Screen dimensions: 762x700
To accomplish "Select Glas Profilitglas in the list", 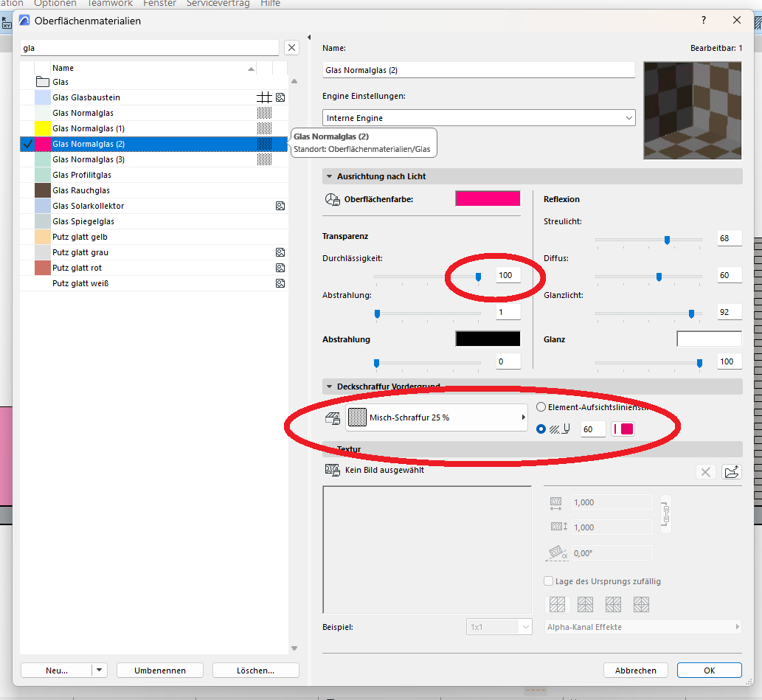I will (154, 175).
